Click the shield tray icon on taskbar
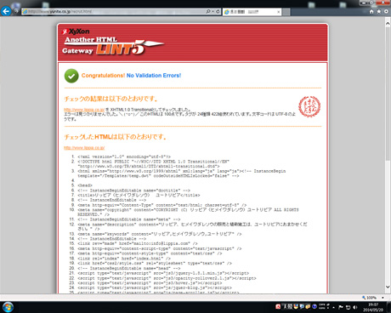 click(296, 306)
